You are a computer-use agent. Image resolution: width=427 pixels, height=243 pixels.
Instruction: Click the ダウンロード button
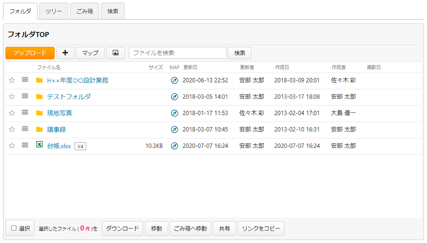coord(122,228)
